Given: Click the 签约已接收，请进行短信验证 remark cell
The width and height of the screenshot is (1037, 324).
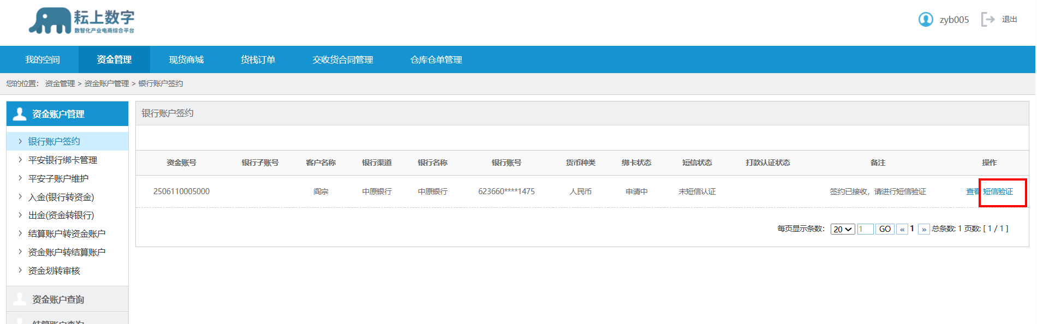Looking at the screenshot, I should point(878,191).
